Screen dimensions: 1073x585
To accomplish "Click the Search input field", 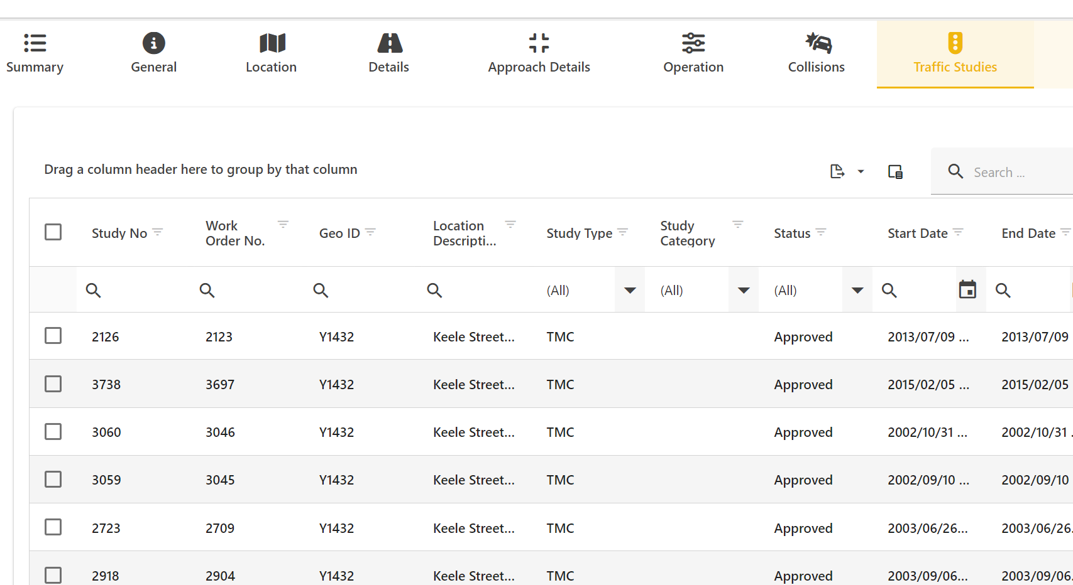I will point(1018,172).
